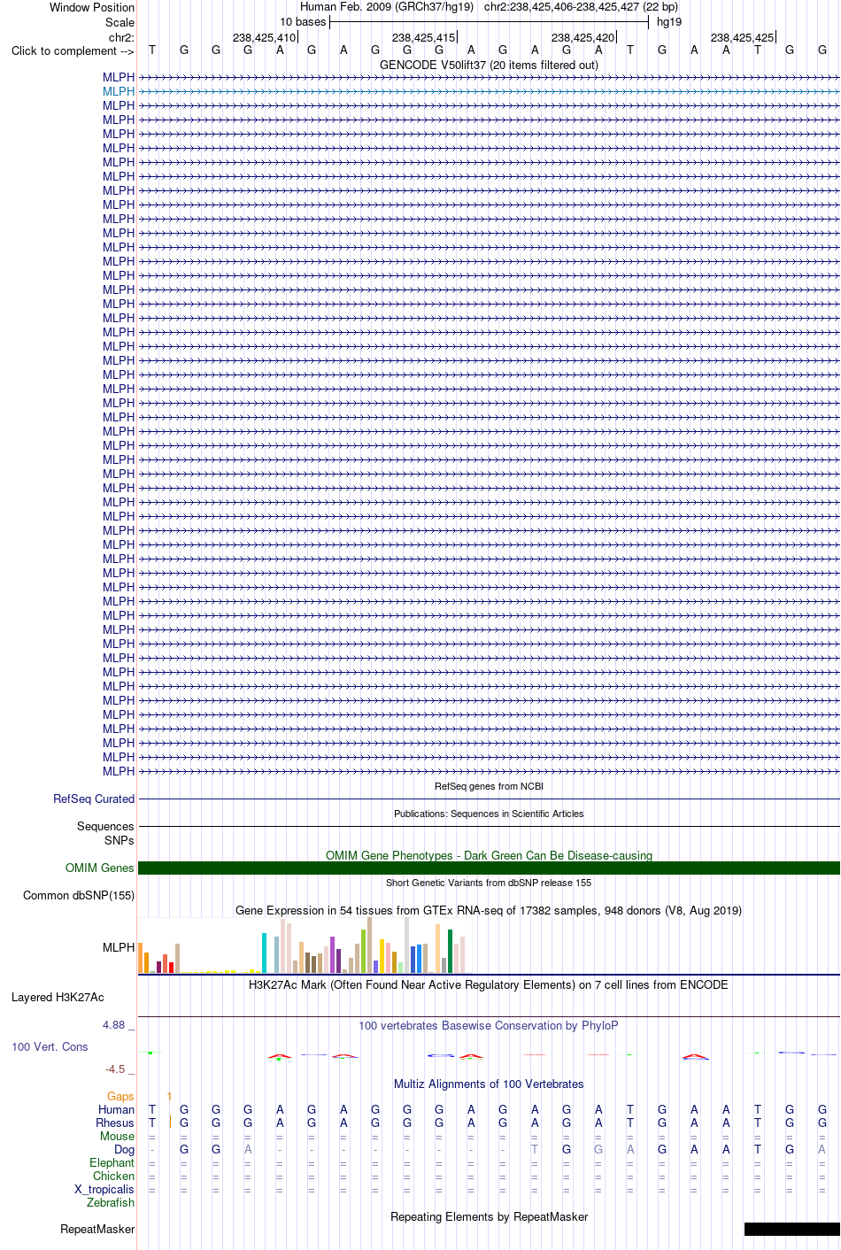
Task: Open 'Publications: Sequences in Scientific Articles' title
Action: click(x=489, y=814)
